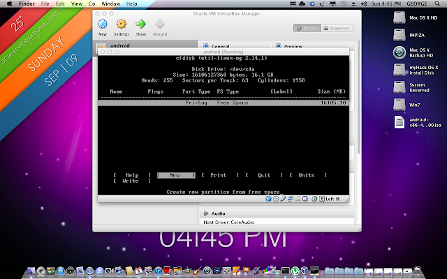Select Help option in cfdisk menu
447x279 pixels.
[x=132, y=175]
